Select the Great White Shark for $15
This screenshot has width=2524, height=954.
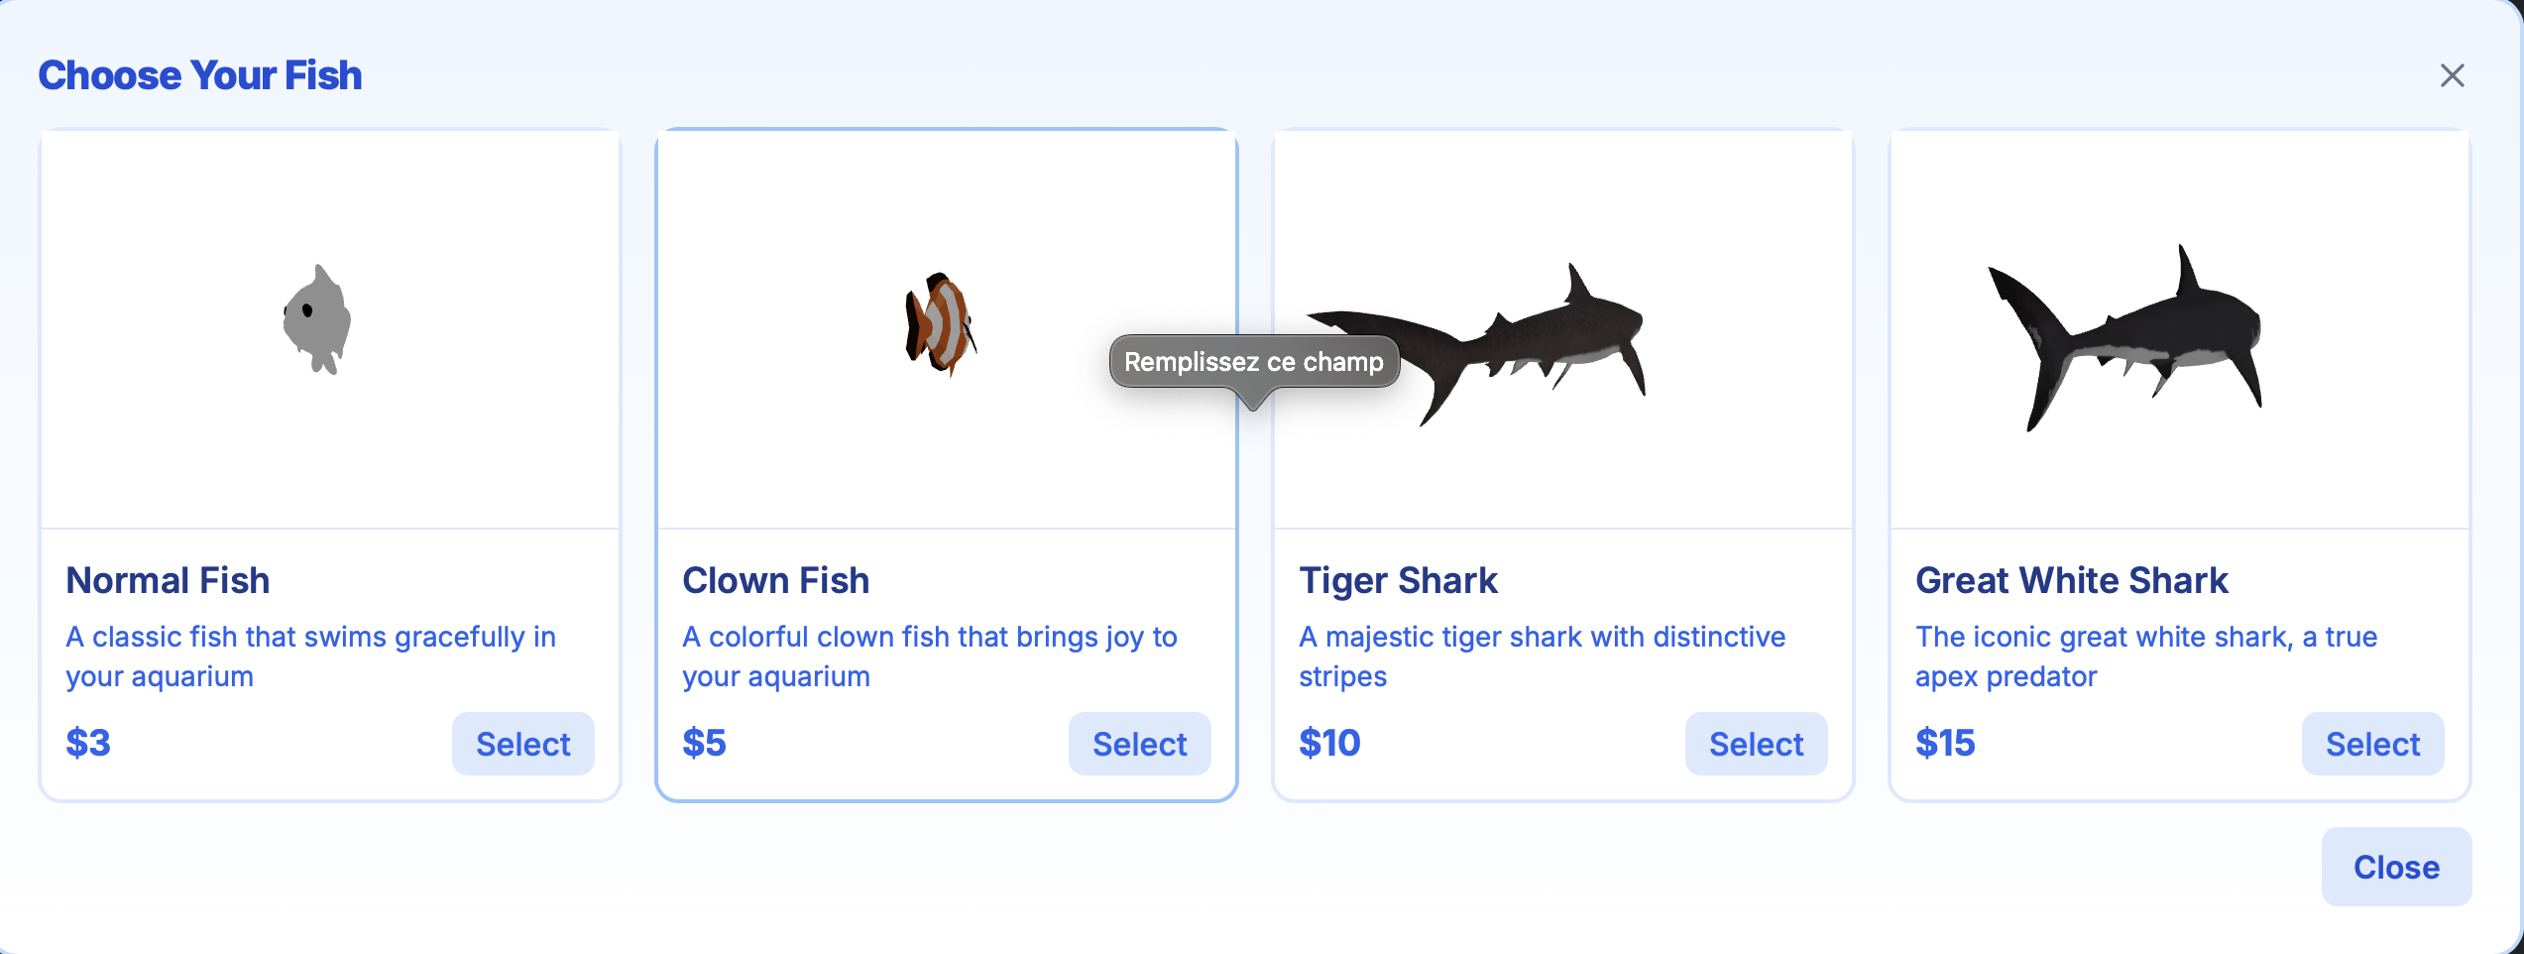2373,744
